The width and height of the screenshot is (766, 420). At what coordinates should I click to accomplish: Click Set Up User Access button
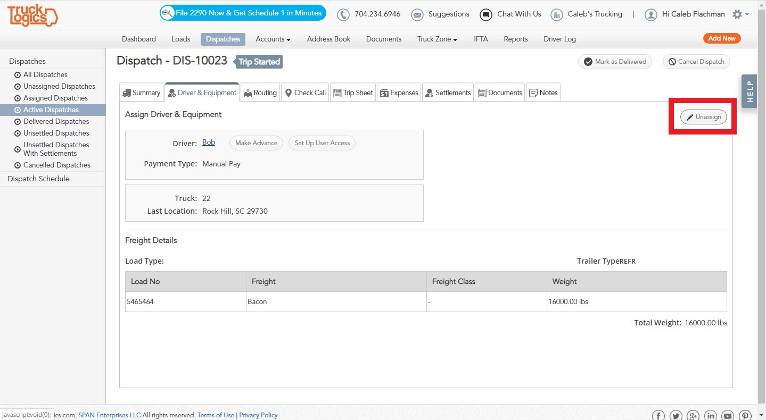[x=322, y=143]
